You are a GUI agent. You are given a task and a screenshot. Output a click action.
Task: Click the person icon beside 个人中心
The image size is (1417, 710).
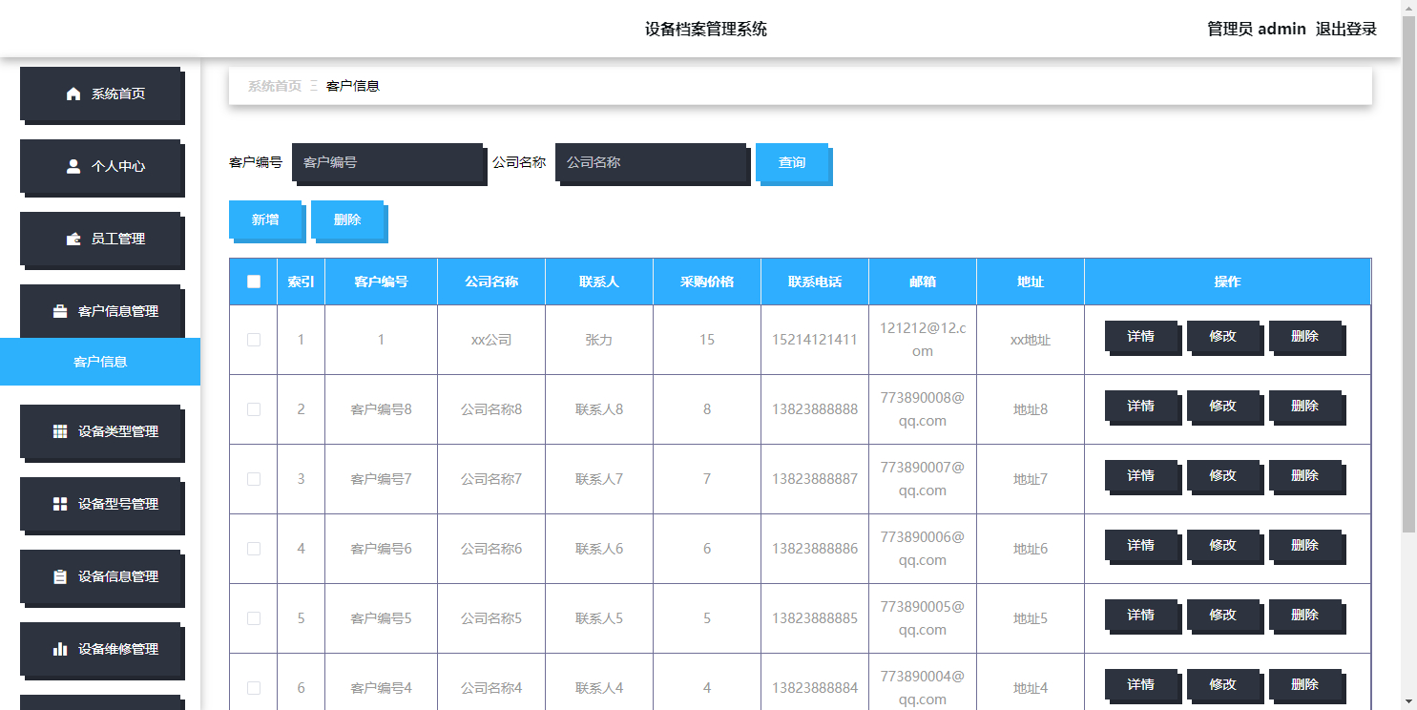pyautogui.click(x=73, y=166)
